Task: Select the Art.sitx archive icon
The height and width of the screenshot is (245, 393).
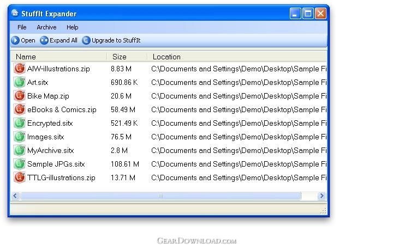Action: click(20, 82)
